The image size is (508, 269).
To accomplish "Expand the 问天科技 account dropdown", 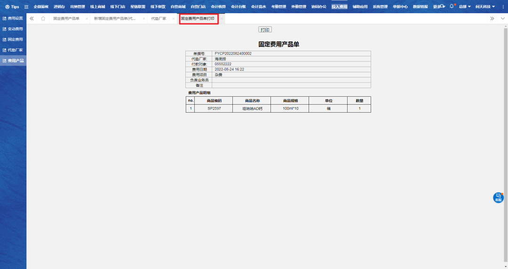I will click(485, 7).
